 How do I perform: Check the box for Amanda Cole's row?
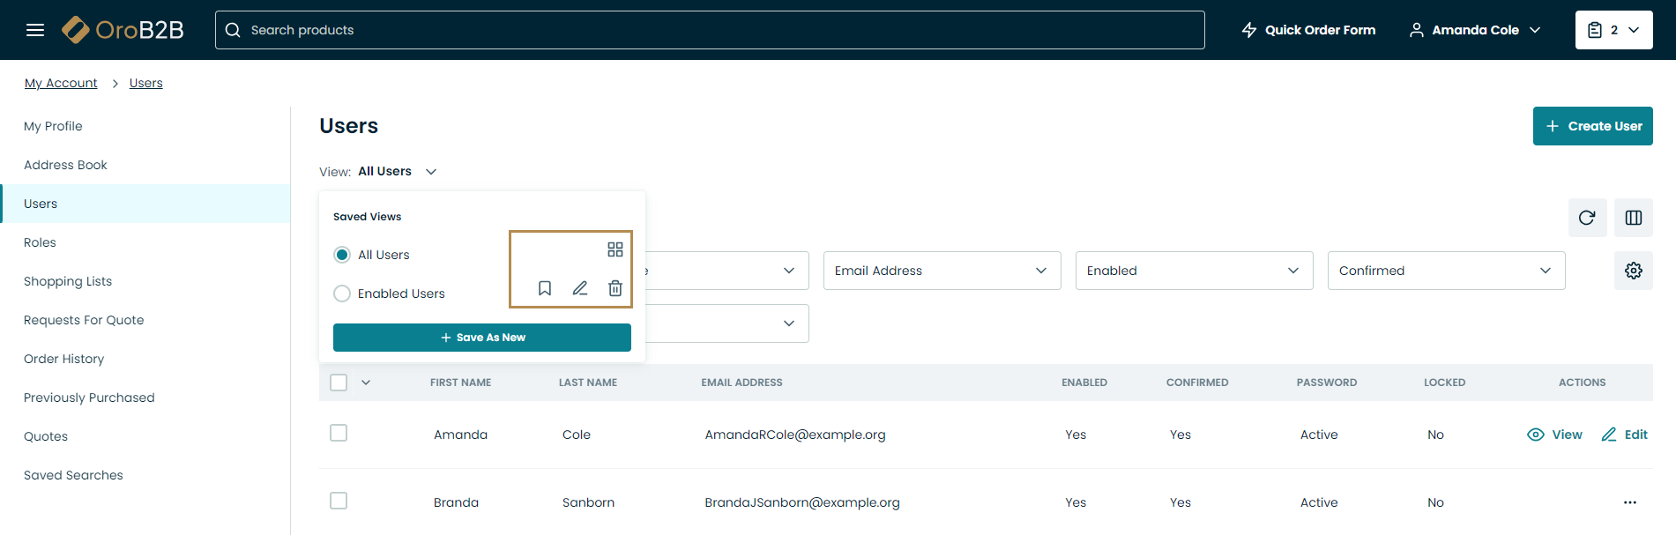pos(339,433)
